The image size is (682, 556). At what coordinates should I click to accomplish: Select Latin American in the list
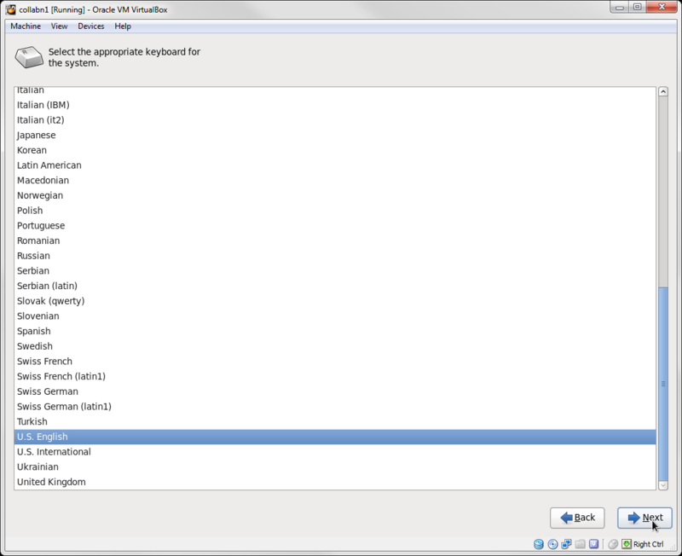[x=335, y=165]
